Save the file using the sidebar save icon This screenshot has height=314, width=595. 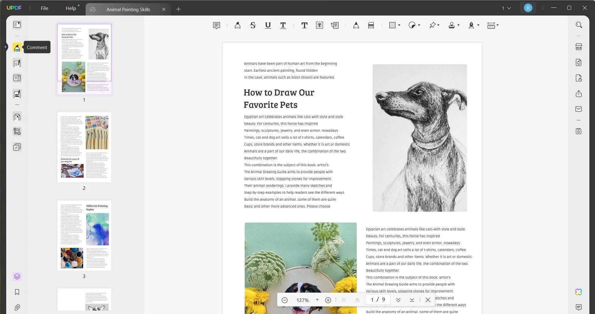(x=579, y=131)
